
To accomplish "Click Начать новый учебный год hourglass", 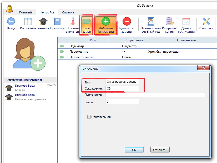I will click(150, 21).
